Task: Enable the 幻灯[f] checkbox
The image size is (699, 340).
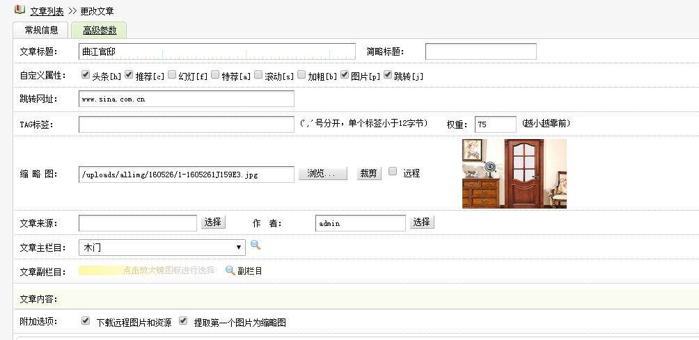Action: pos(172,75)
